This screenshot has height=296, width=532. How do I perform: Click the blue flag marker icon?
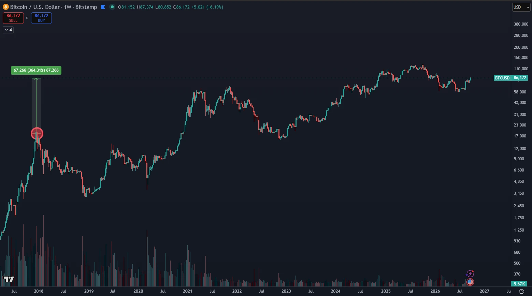(x=103, y=7)
